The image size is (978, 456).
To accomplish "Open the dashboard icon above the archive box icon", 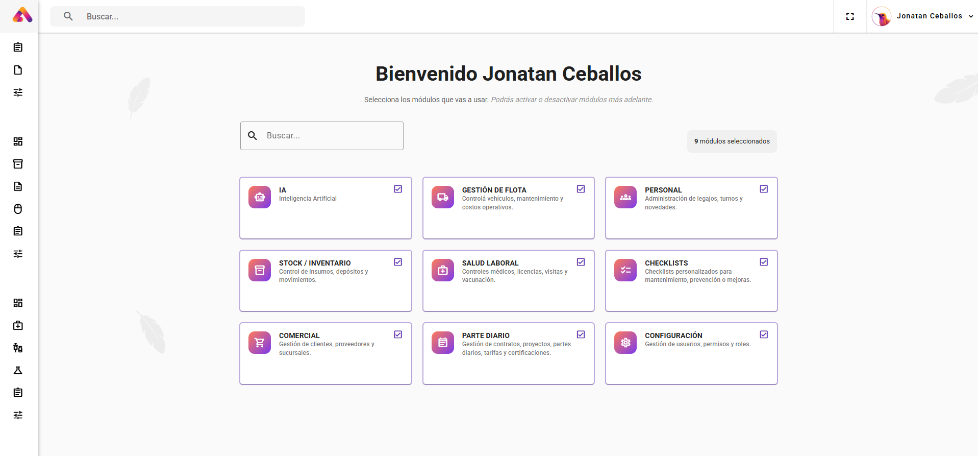I will (x=18, y=141).
